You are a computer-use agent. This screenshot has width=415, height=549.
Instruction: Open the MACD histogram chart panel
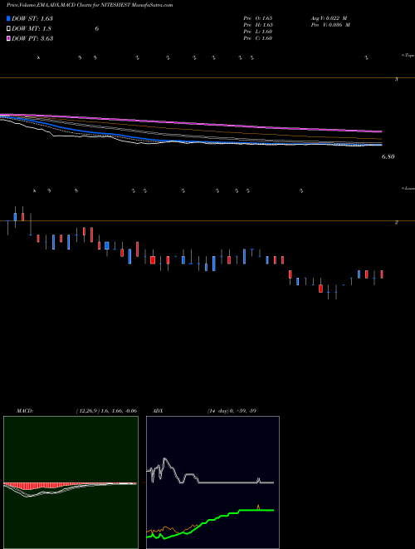point(71,482)
